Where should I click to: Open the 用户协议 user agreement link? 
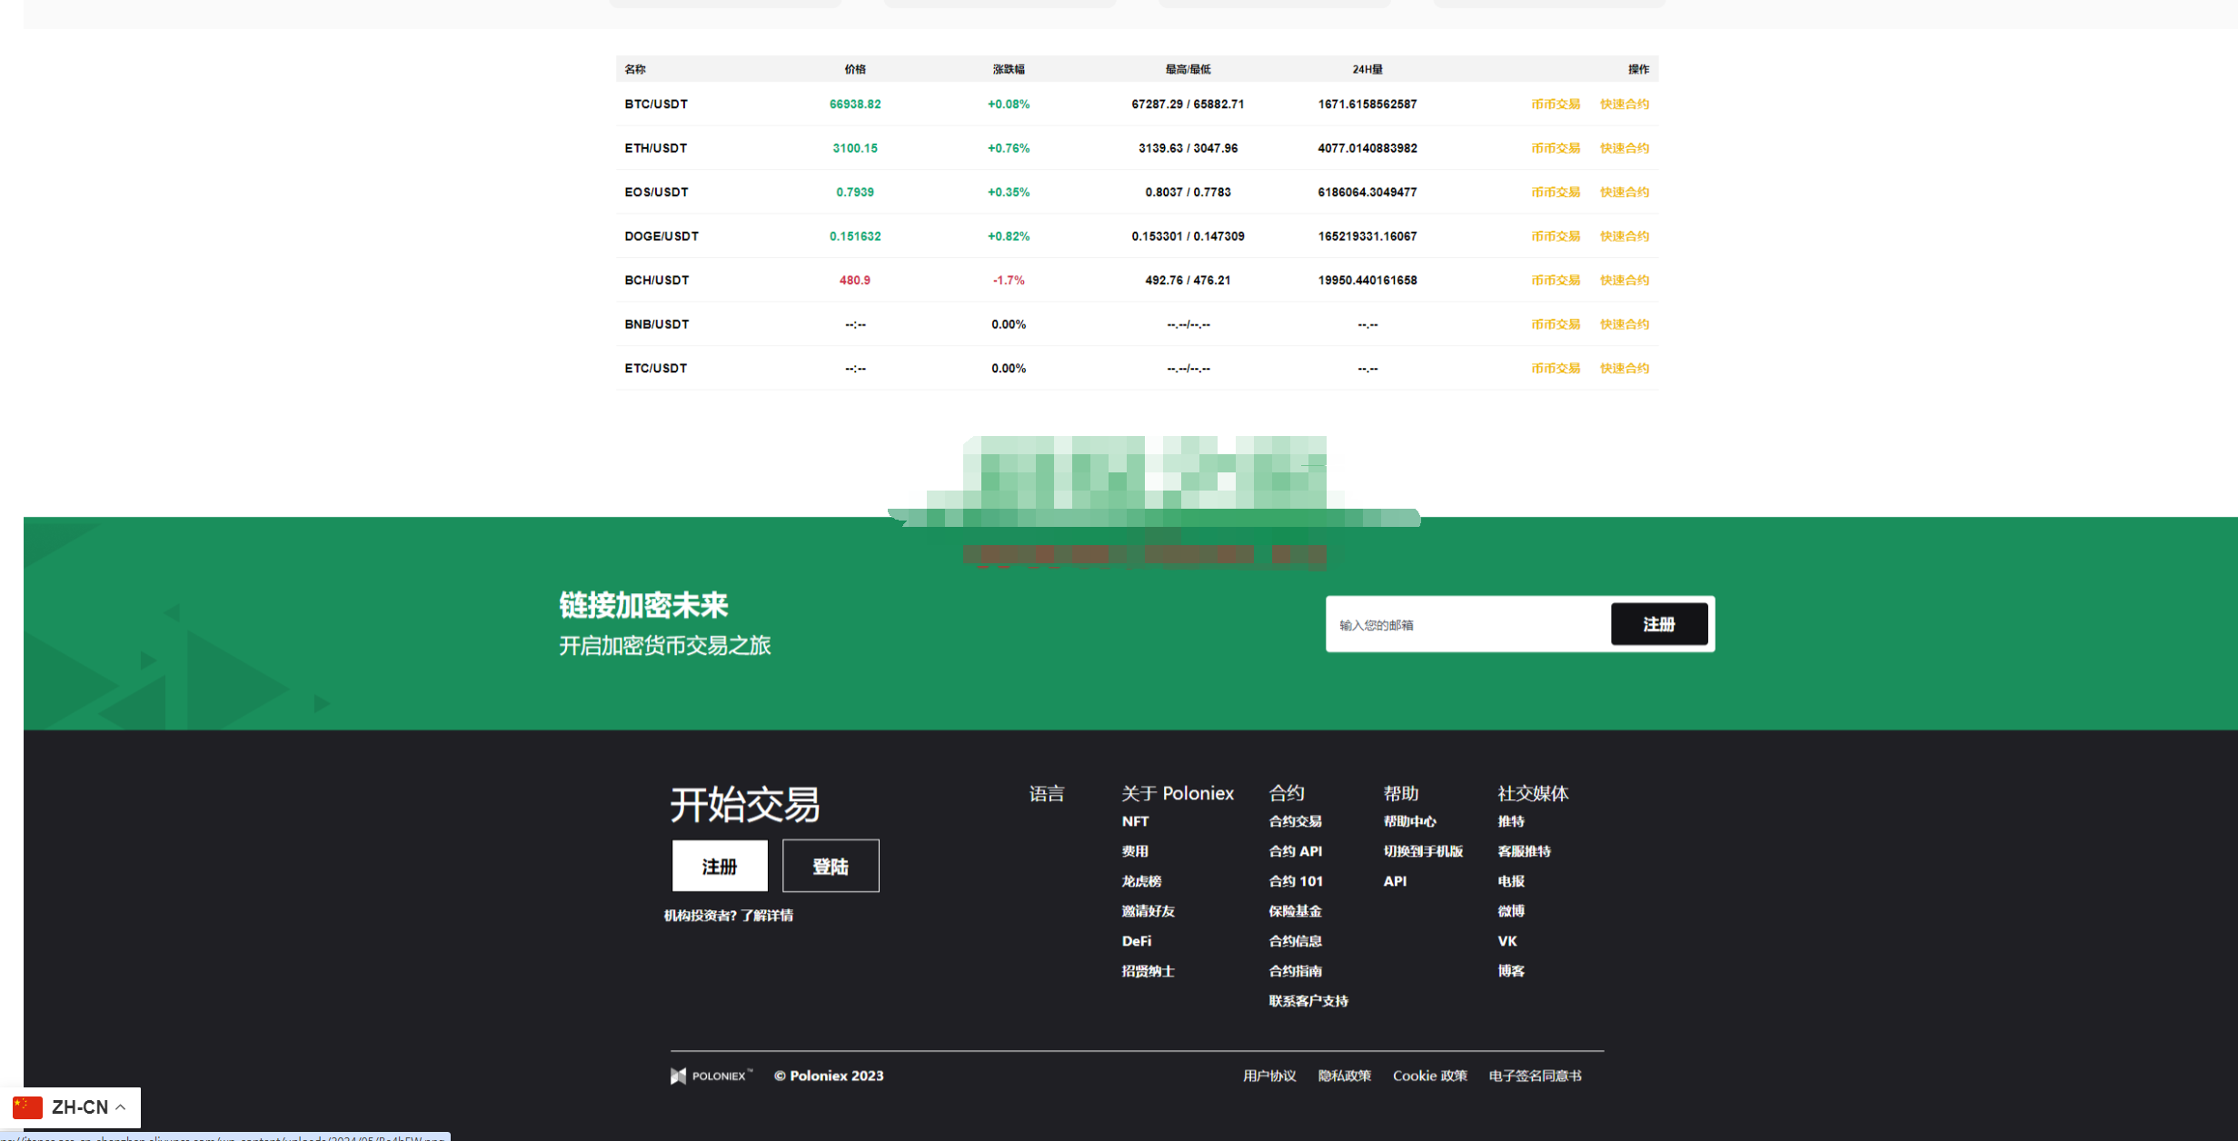tap(1268, 1076)
